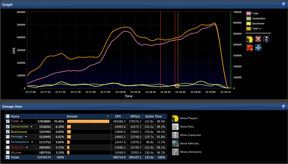Uncheck the Boxchewer row checkbox
Image resolution: width=288 pixels, height=164 pixels.
(x=8, y=132)
